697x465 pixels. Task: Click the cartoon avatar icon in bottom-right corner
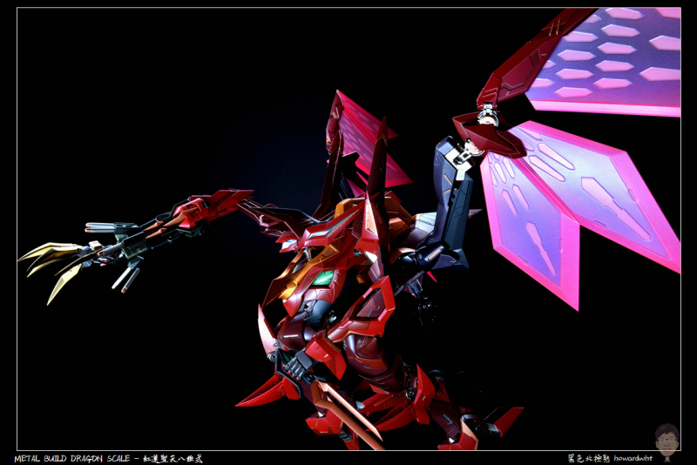(x=667, y=442)
